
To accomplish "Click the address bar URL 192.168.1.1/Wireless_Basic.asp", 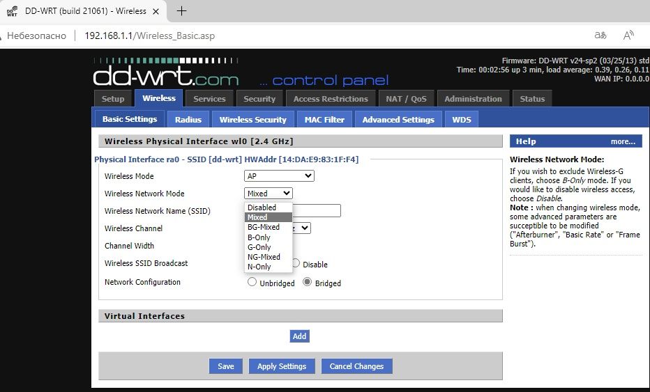I will point(150,36).
